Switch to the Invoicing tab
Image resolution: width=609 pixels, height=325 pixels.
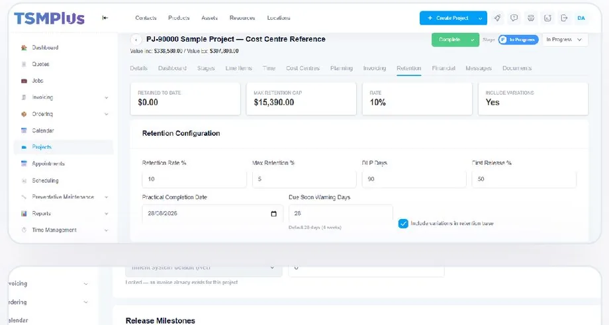coord(375,68)
